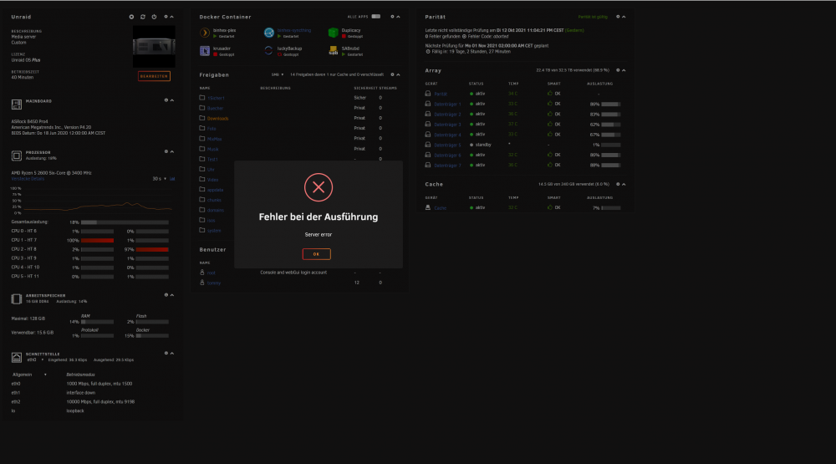The height and width of the screenshot is (464, 836).
Task: Click the Datenträger 2 usage bar
Action: [x=610, y=115]
